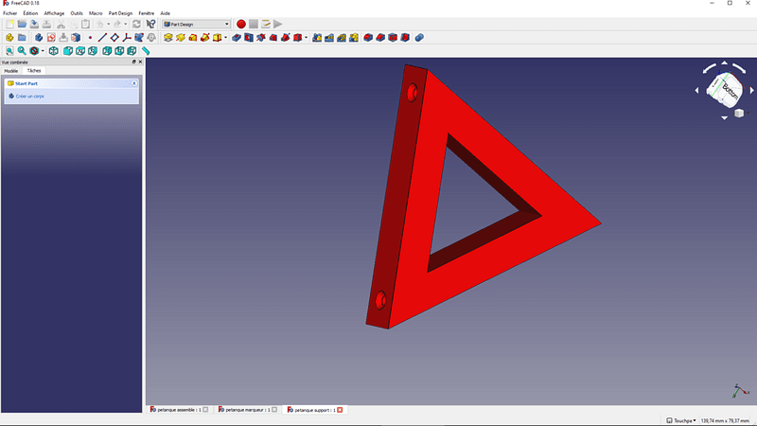The width and height of the screenshot is (757, 426).
Task: Click the Créer un corps link
Action: (30, 97)
